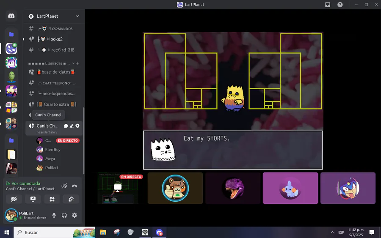
Task: Mute the microphone
Action: tap(54, 215)
